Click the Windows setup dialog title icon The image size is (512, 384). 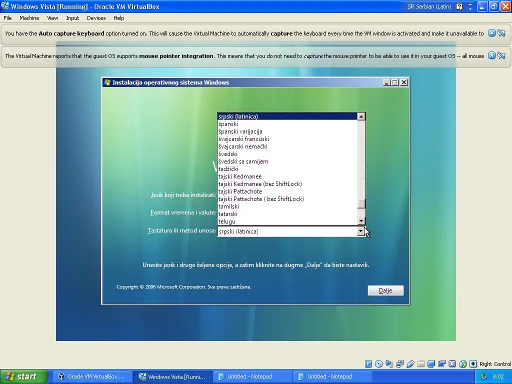(107, 82)
